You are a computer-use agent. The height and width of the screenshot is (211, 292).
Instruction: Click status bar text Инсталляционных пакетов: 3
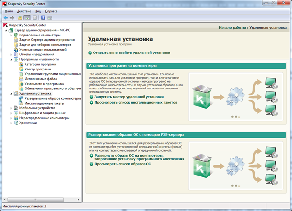24,206
